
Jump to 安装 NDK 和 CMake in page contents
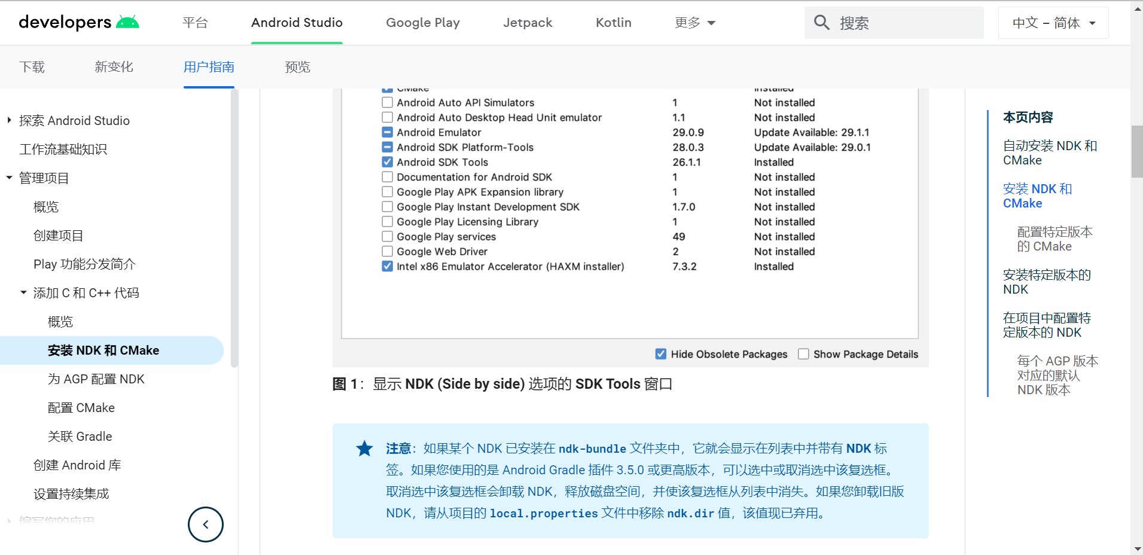pos(1037,196)
